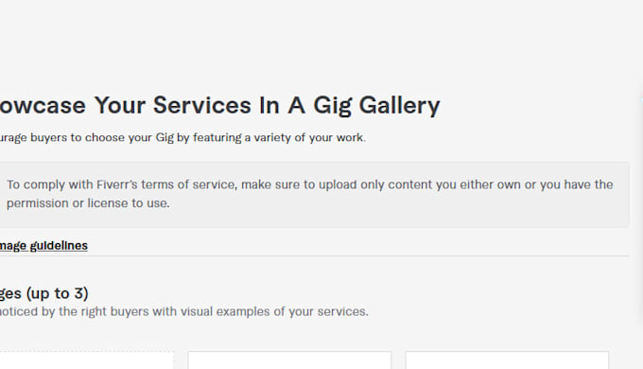
Task: Click 'Fiverr's' in the compliance notice
Action: [x=117, y=184]
